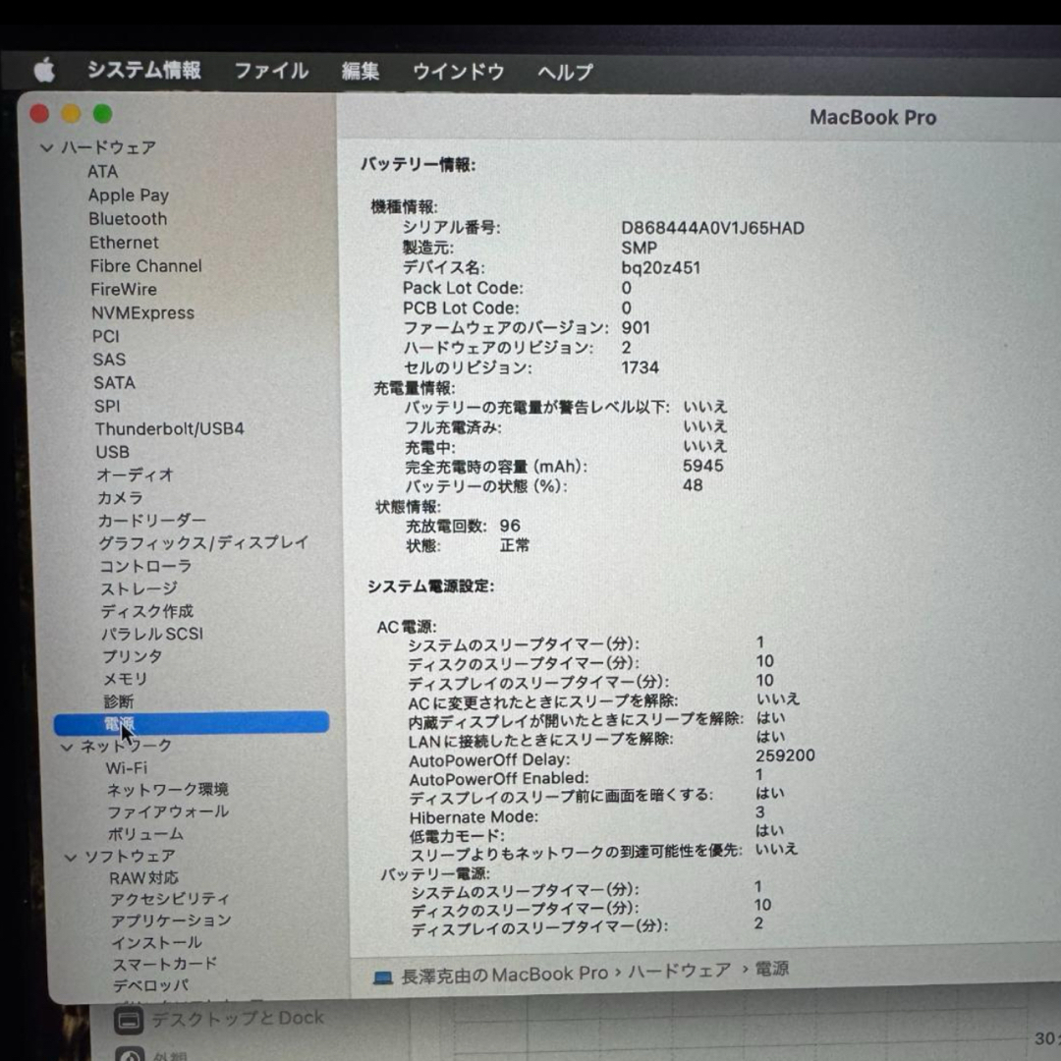Open the ファイル menu
The image size is (1061, 1061).
point(271,71)
